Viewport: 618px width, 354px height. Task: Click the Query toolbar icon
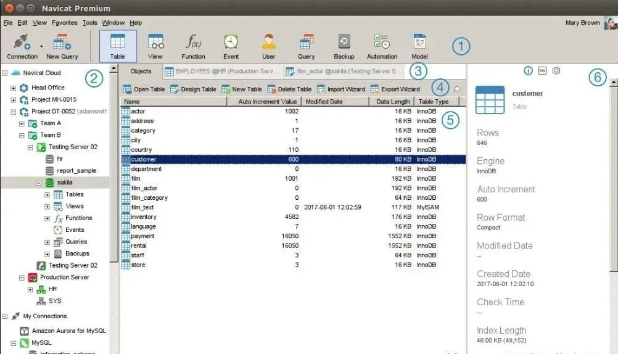point(307,46)
